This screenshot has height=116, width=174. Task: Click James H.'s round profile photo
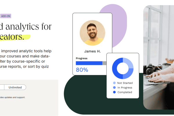[x=93, y=33]
